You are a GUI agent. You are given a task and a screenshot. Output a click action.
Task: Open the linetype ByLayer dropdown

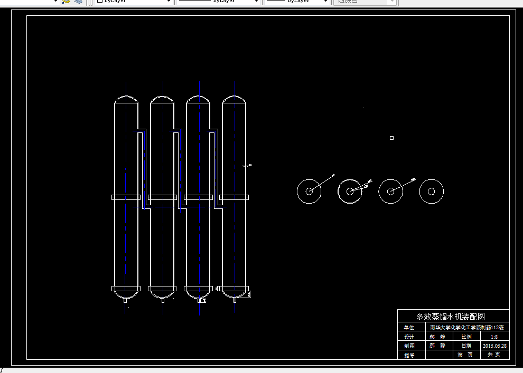(219, 2)
